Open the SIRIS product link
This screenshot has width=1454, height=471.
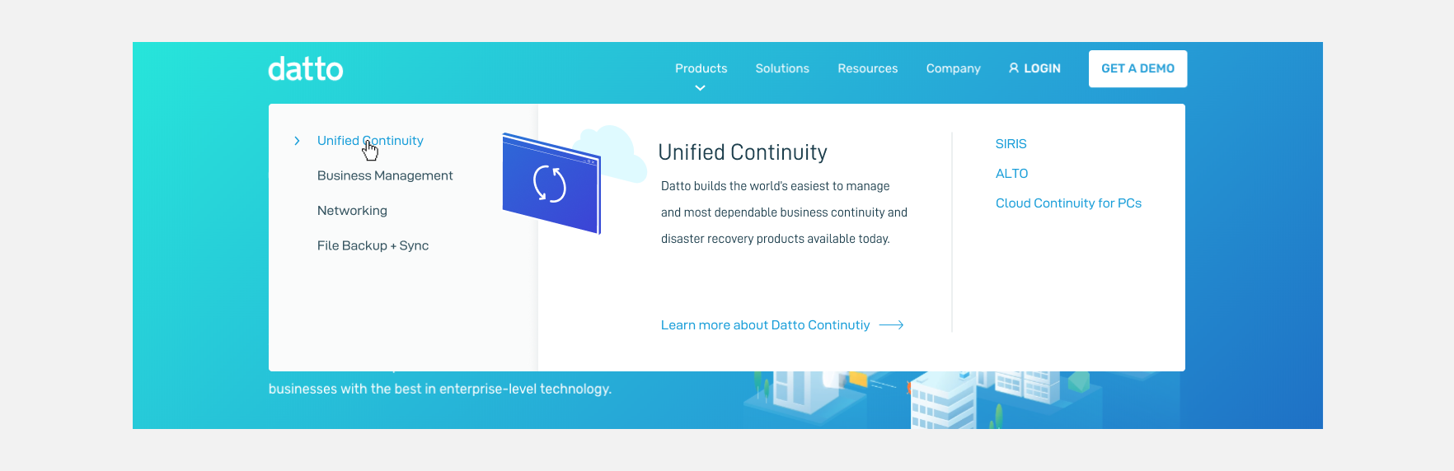[1011, 144]
